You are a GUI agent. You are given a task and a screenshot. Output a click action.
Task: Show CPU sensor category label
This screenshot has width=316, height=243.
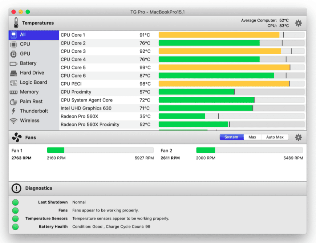(x=25, y=44)
